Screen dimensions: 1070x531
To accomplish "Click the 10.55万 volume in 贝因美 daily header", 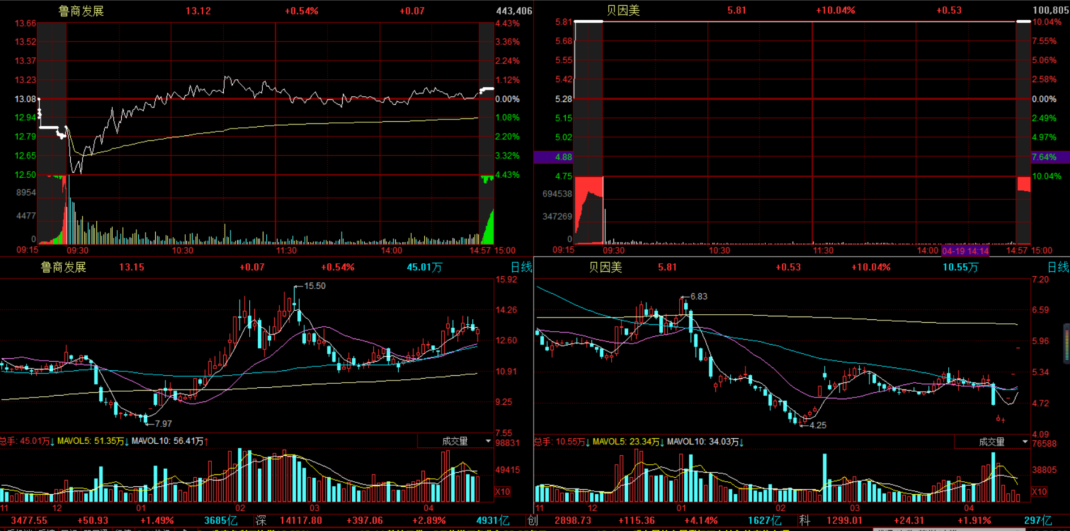I will (x=961, y=267).
